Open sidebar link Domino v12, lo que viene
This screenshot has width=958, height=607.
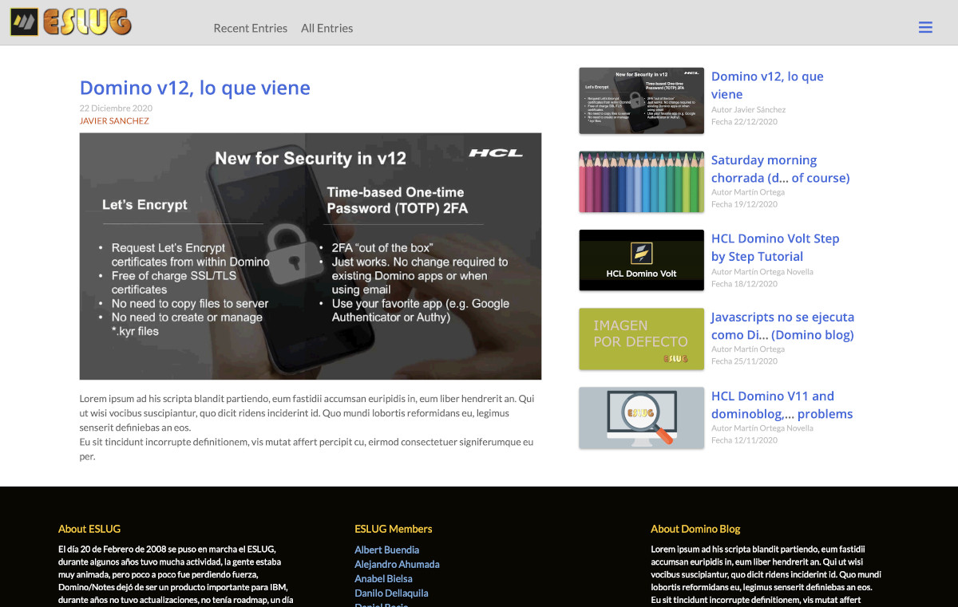[x=767, y=85]
